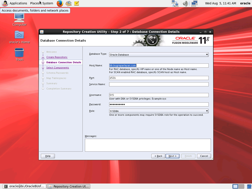Image resolution: width=252 pixels, height=189 pixels.
Task: Open the network connection icon beside the volume
Action: (194, 3)
